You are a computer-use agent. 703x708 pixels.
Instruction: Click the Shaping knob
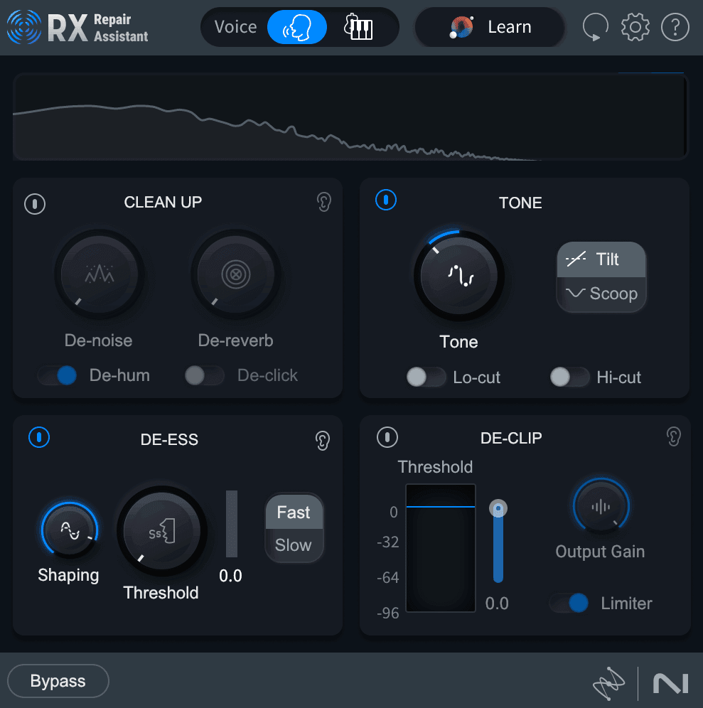[x=70, y=530]
